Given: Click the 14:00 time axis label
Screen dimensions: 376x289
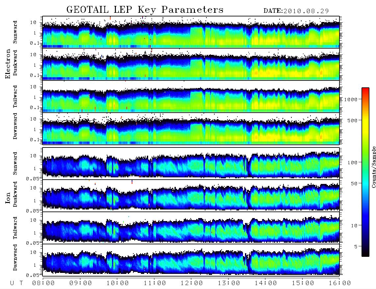Looking at the screenshot, I should click(x=266, y=283).
